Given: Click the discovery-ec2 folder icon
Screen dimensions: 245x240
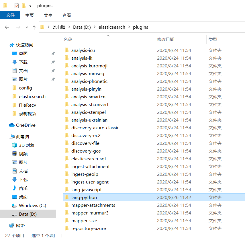Looking at the screenshot, I should [x=67, y=135].
